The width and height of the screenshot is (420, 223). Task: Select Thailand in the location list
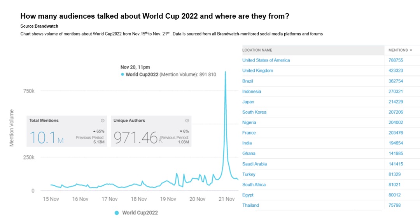coord(250,205)
